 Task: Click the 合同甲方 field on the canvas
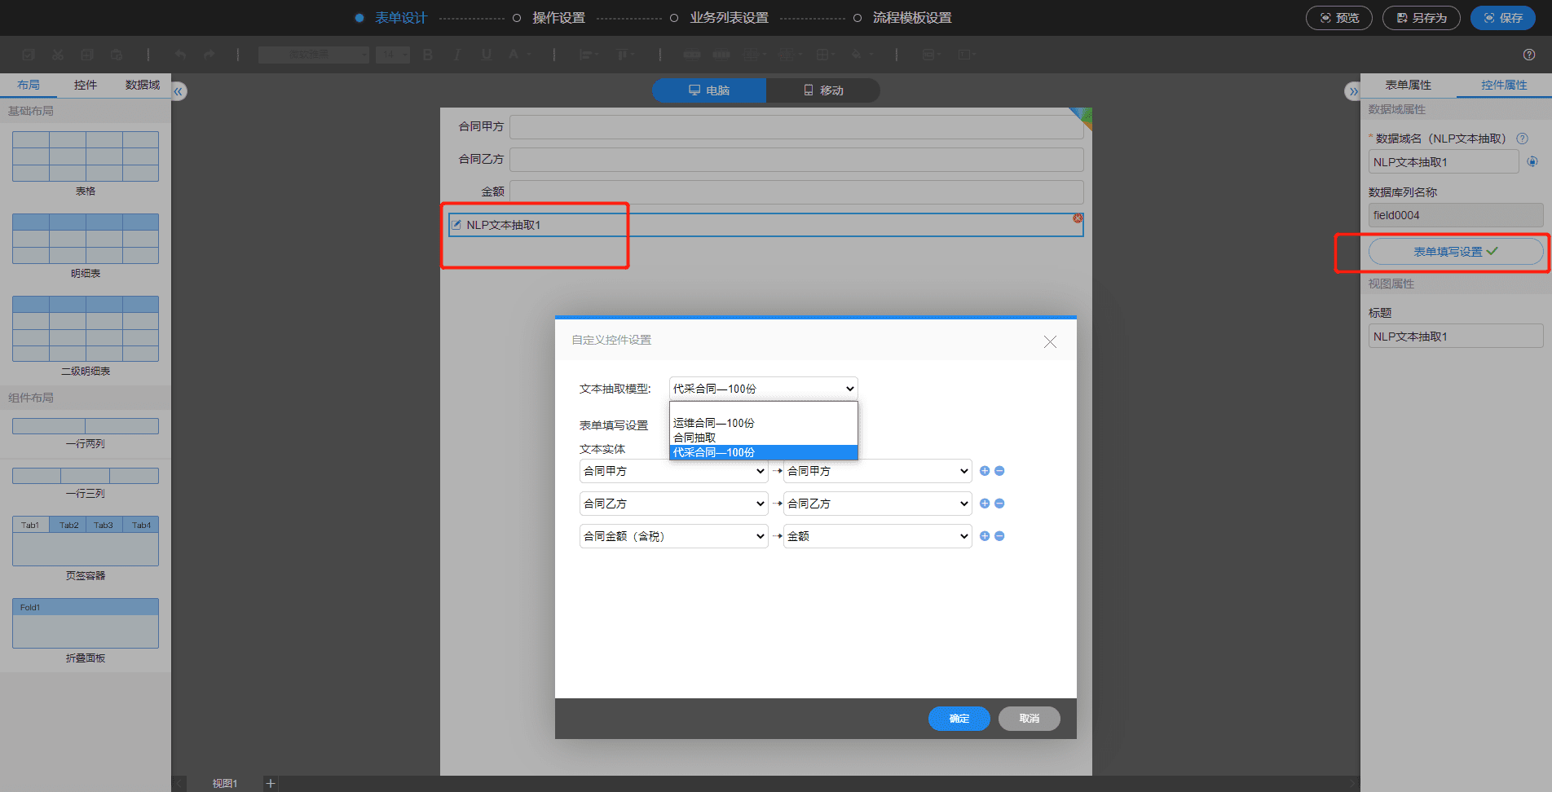(x=796, y=127)
